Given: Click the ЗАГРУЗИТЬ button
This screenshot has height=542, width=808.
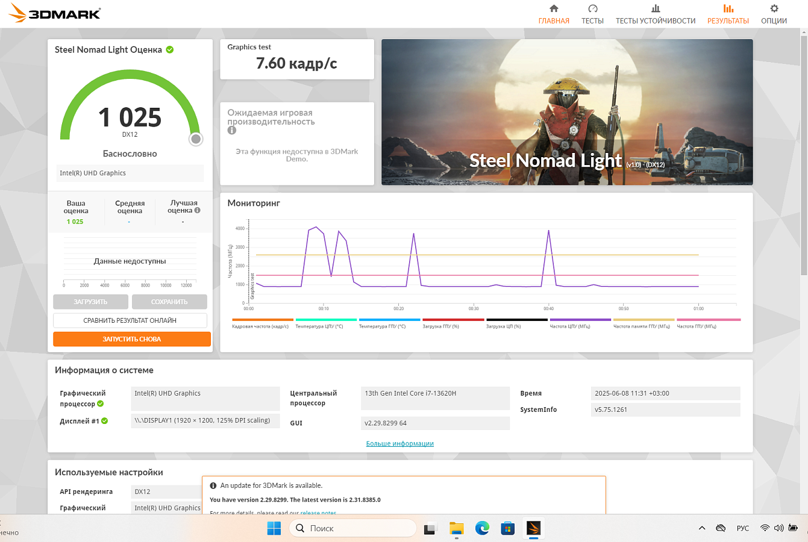Looking at the screenshot, I should pos(90,302).
